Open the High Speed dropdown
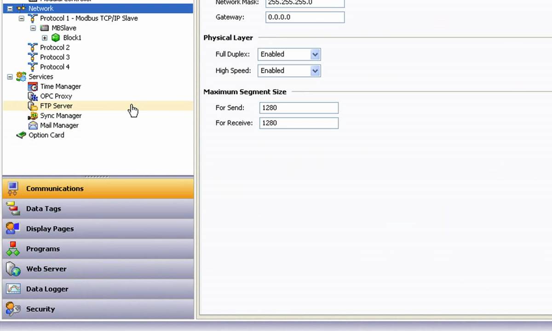The image size is (552, 331). [x=315, y=71]
